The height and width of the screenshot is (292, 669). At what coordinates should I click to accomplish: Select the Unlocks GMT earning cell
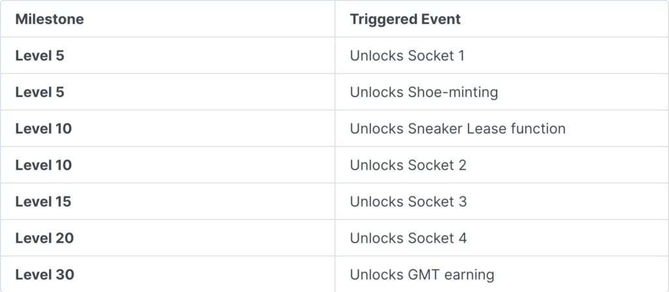coord(502,274)
